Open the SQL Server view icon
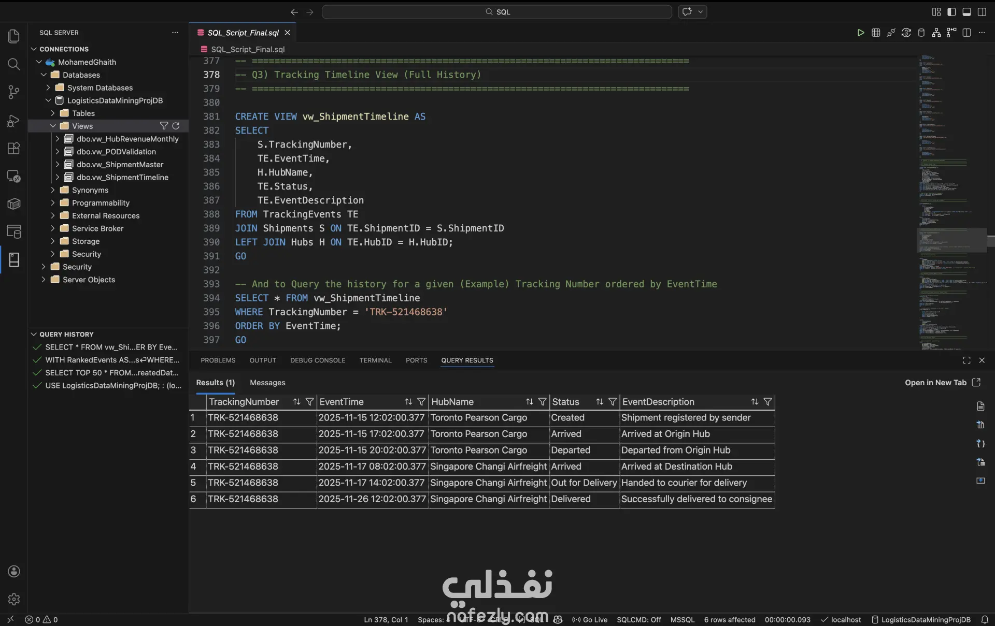 [14, 260]
